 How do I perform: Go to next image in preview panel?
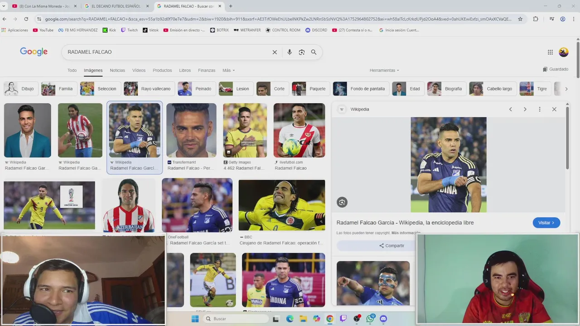pos(525,109)
